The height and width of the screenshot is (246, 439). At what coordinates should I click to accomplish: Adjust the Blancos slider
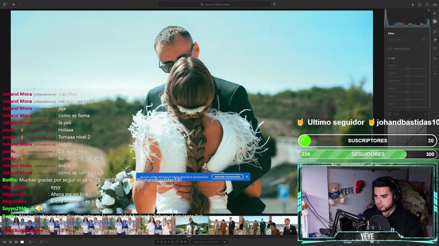click(408, 99)
